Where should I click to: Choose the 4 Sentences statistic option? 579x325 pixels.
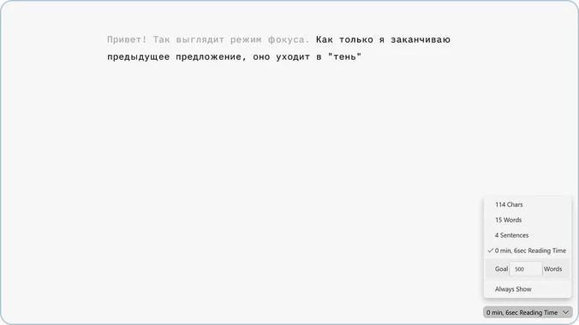point(527,235)
